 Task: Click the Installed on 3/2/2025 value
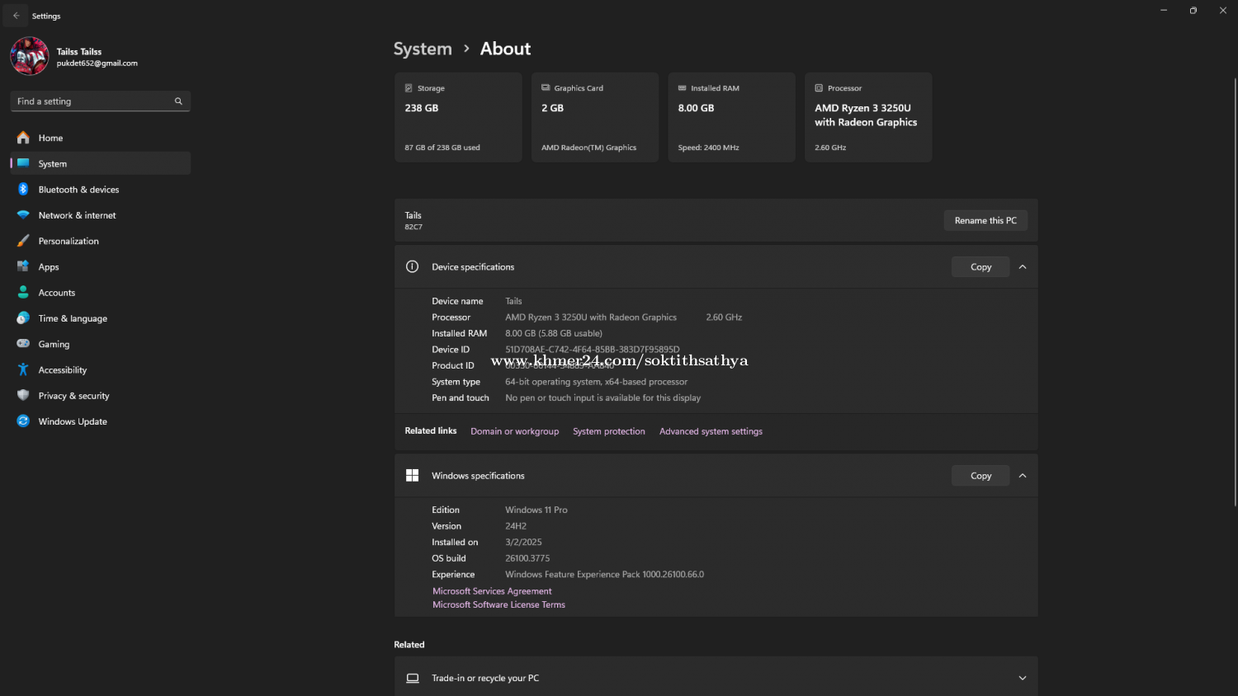coord(523,542)
